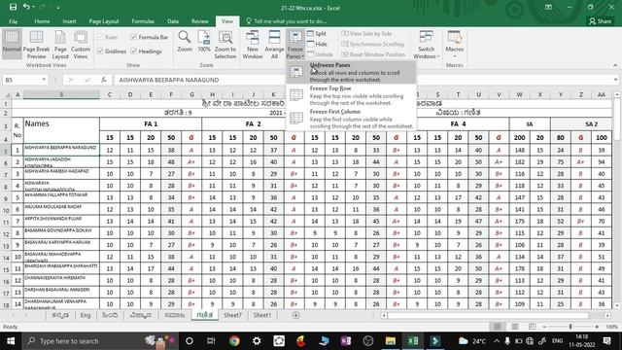Add a new sheet with plus button
622x350 pixels.
click(x=295, y=315)
